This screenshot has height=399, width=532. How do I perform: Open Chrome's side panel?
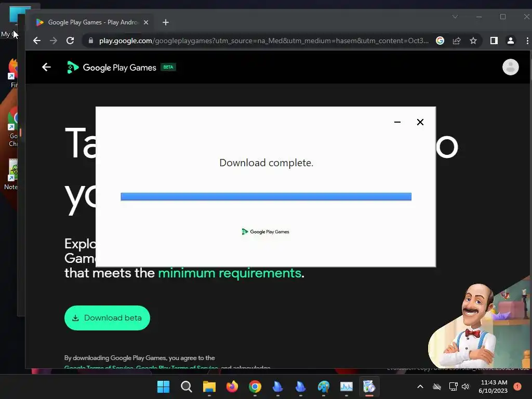tap(494, 41)
